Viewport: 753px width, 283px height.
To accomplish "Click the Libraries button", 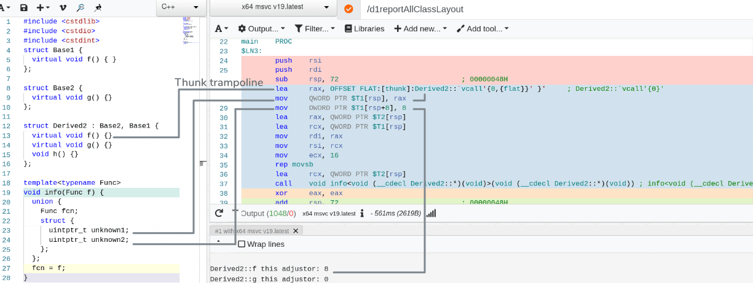I will (365, 29).
